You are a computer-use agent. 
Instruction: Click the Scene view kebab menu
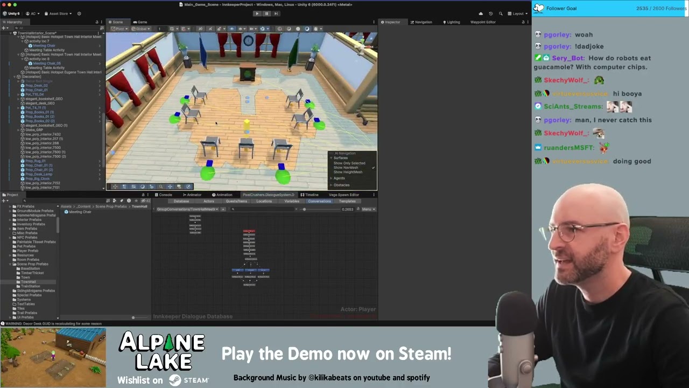[374, 22]
